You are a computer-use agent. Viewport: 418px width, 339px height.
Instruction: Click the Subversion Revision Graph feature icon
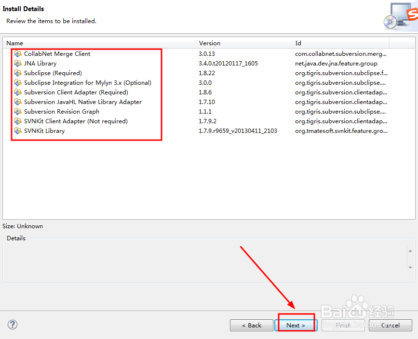pos(18,112)
